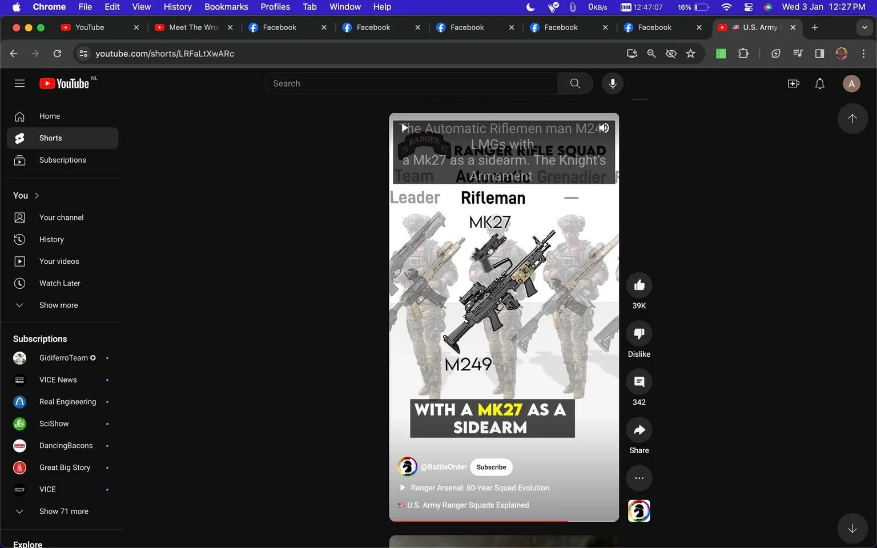
Task: Open DancingBacons subscription
Action: 63,446
